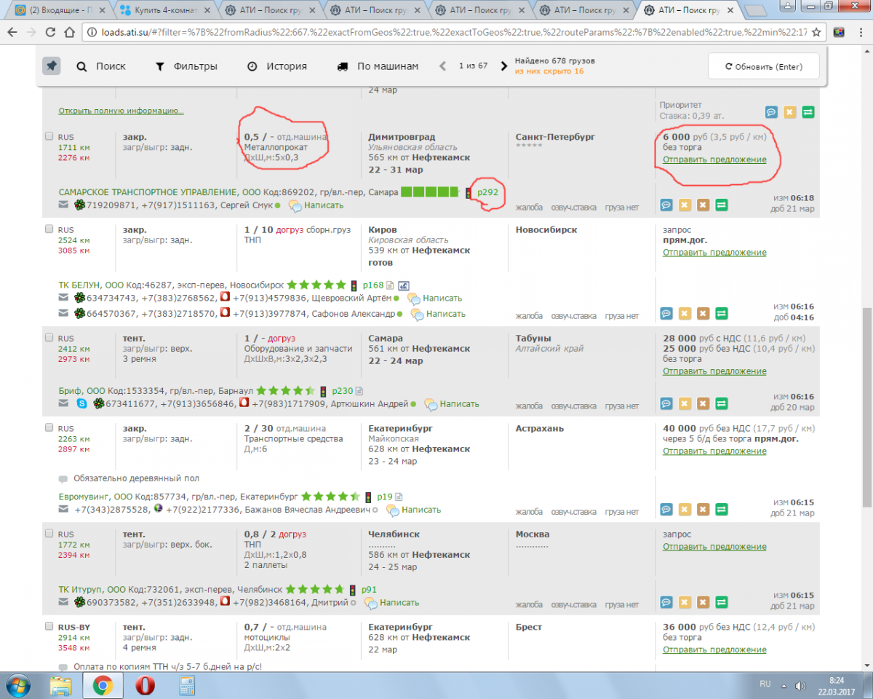Tick checkbox for Киров – Новосибирск load
Screen dimensions: 873x699
(x=49, y=229)
